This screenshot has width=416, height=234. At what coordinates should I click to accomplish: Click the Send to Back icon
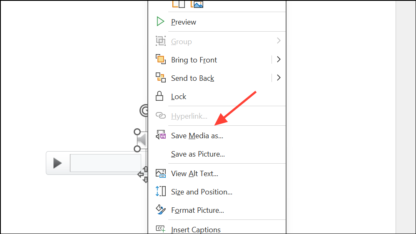(x=160, y=78)
